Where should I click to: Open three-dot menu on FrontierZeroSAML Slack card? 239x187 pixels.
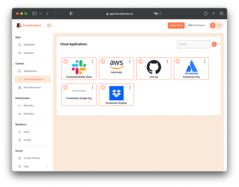coord(92,61)
